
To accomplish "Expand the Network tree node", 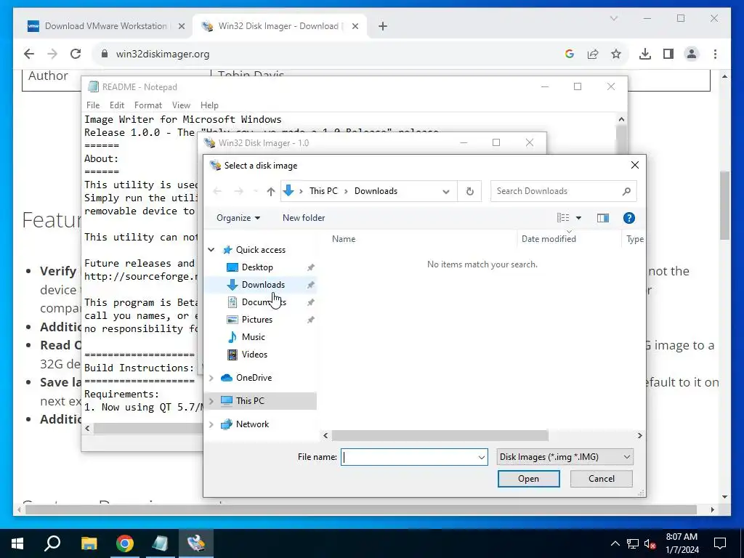I will [x=211, y=424].
